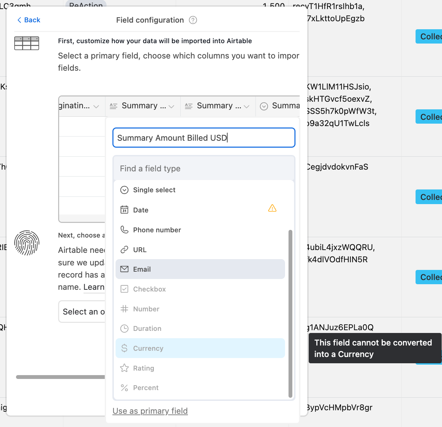The width and height of the screenshot is (442, 427).
Task: Click the field name input box
Action: pos(204,138)
